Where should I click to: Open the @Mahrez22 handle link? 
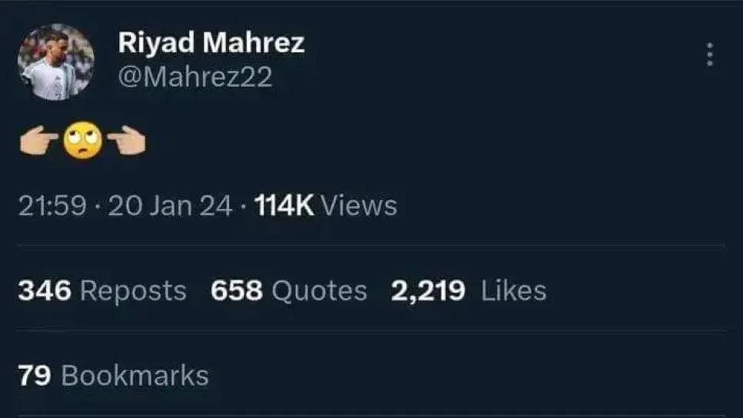pos(195,77)
